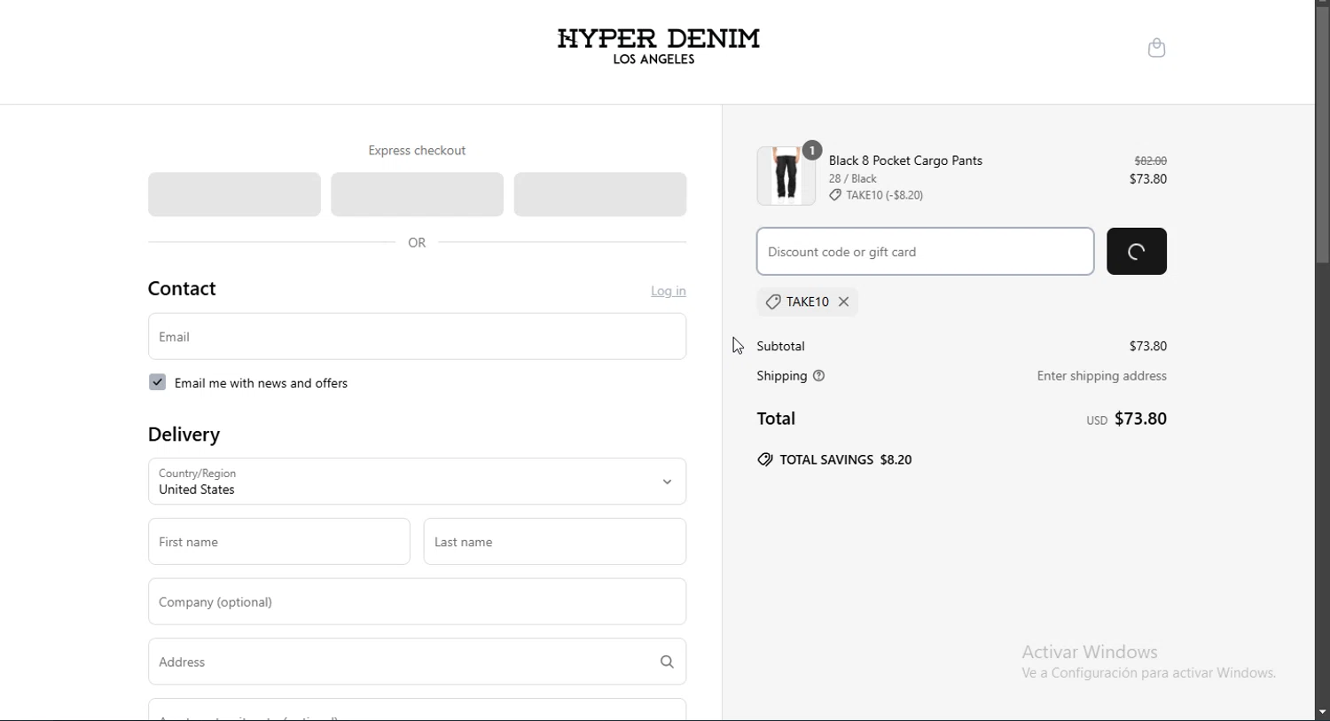Click the Subtotal $73.80 amount
This screenshot has height=721, width=1330.
click(1147, 347)
